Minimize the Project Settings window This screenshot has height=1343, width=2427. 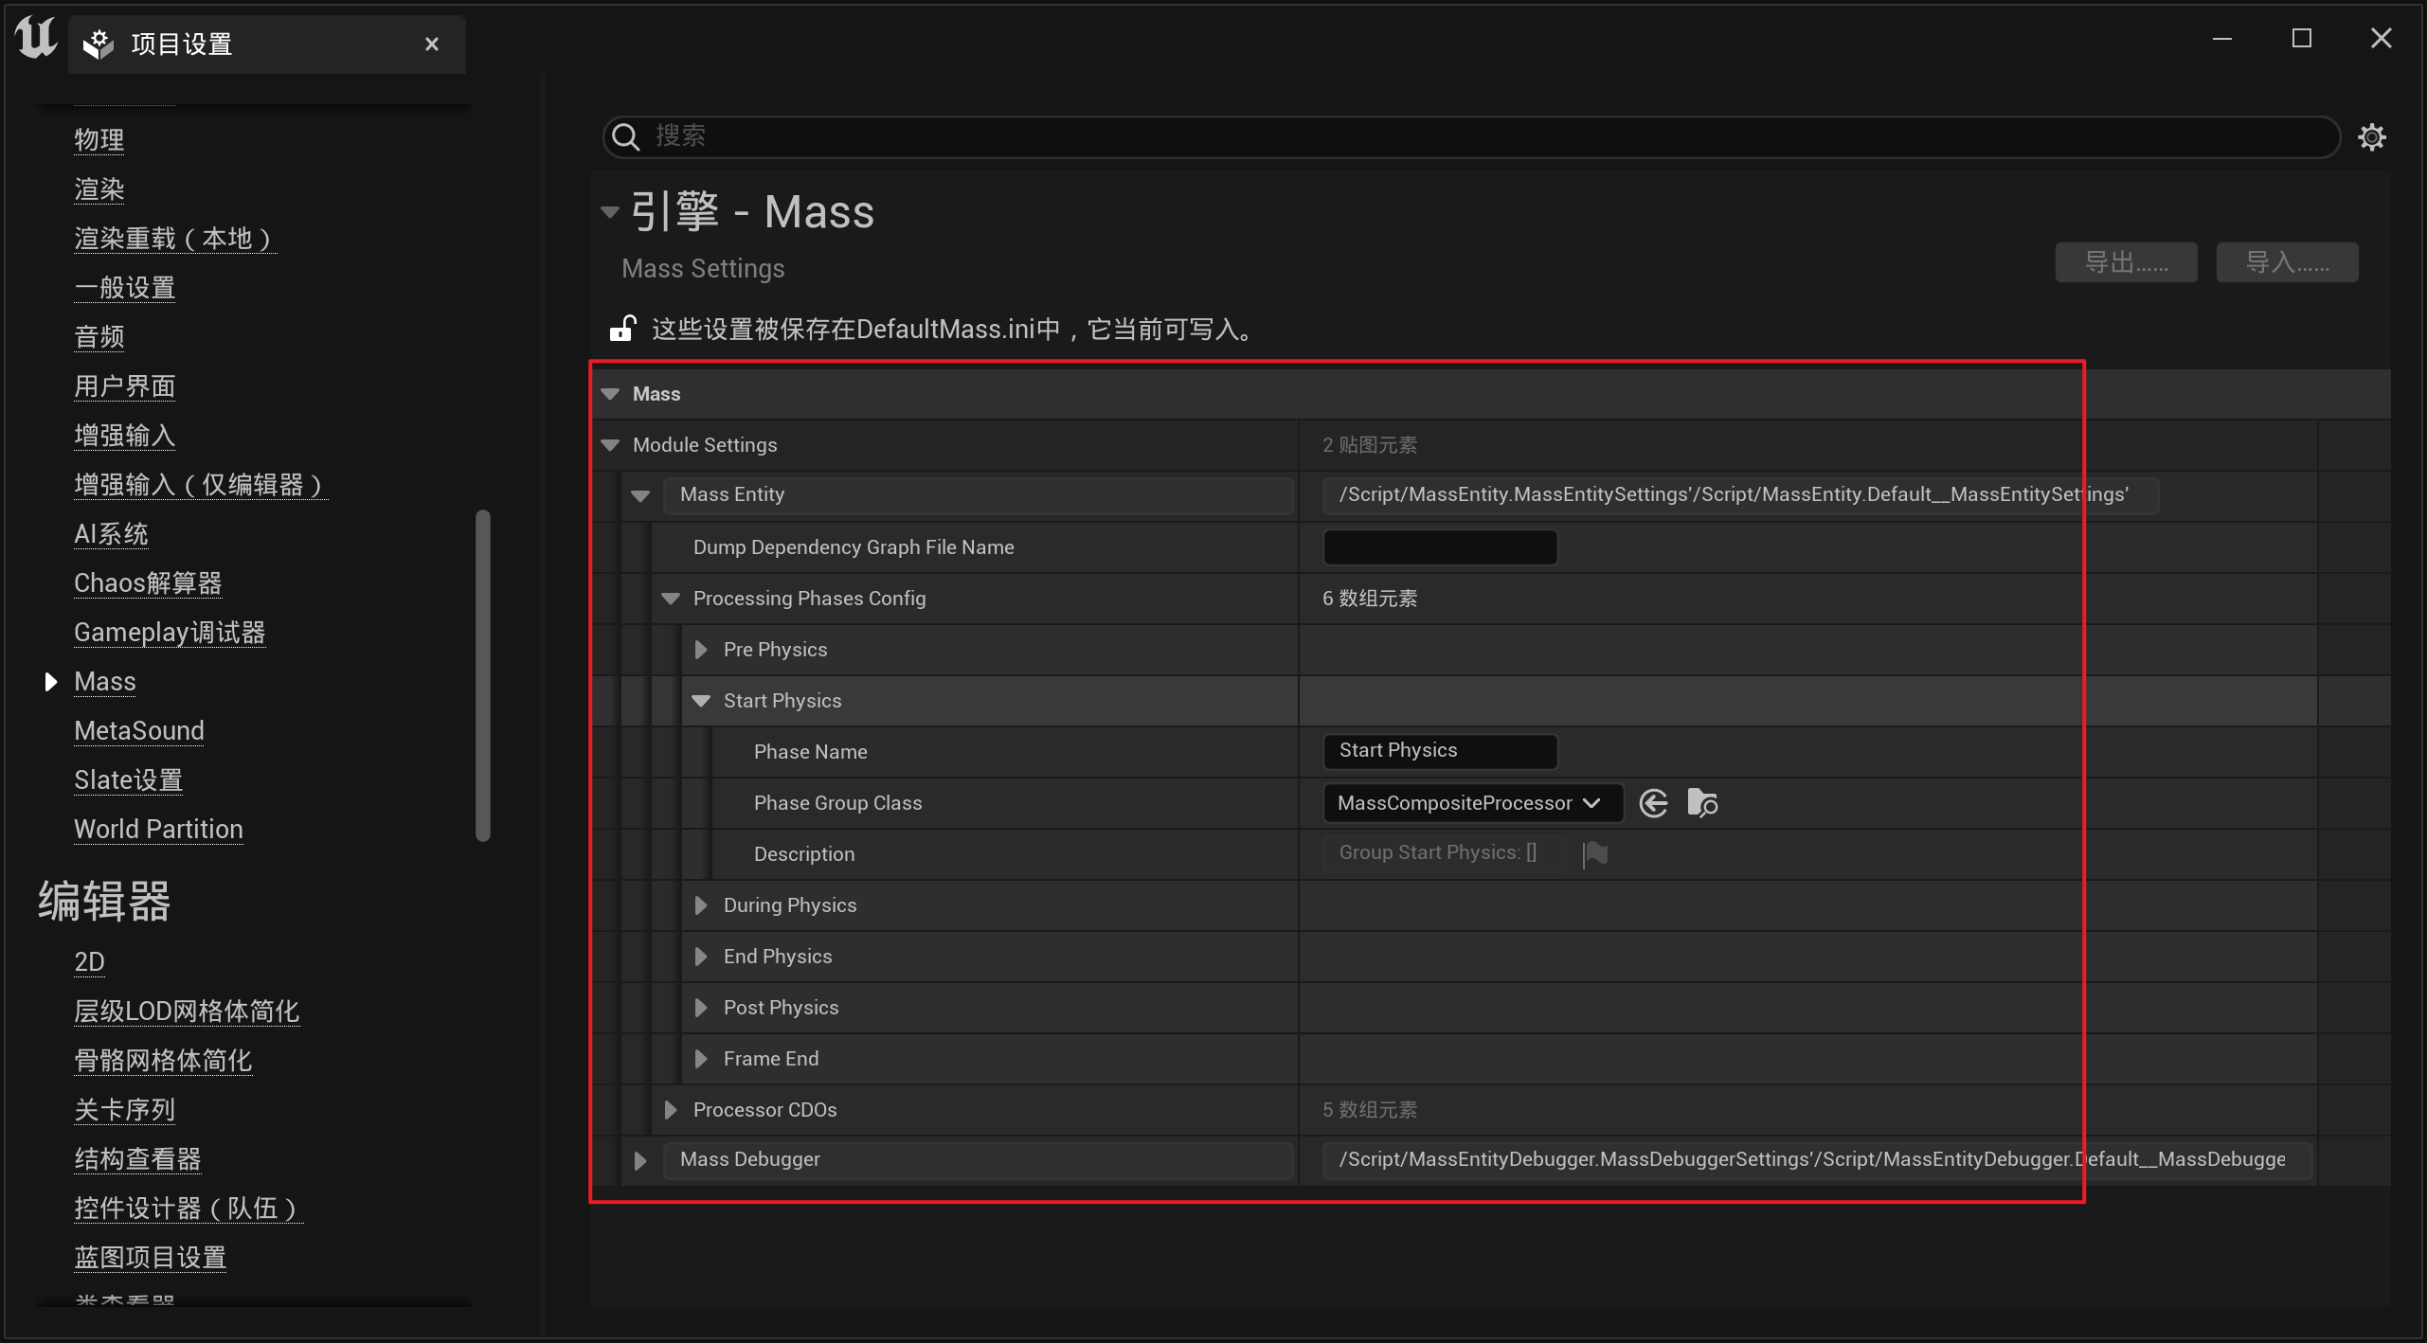point(2222,39)
